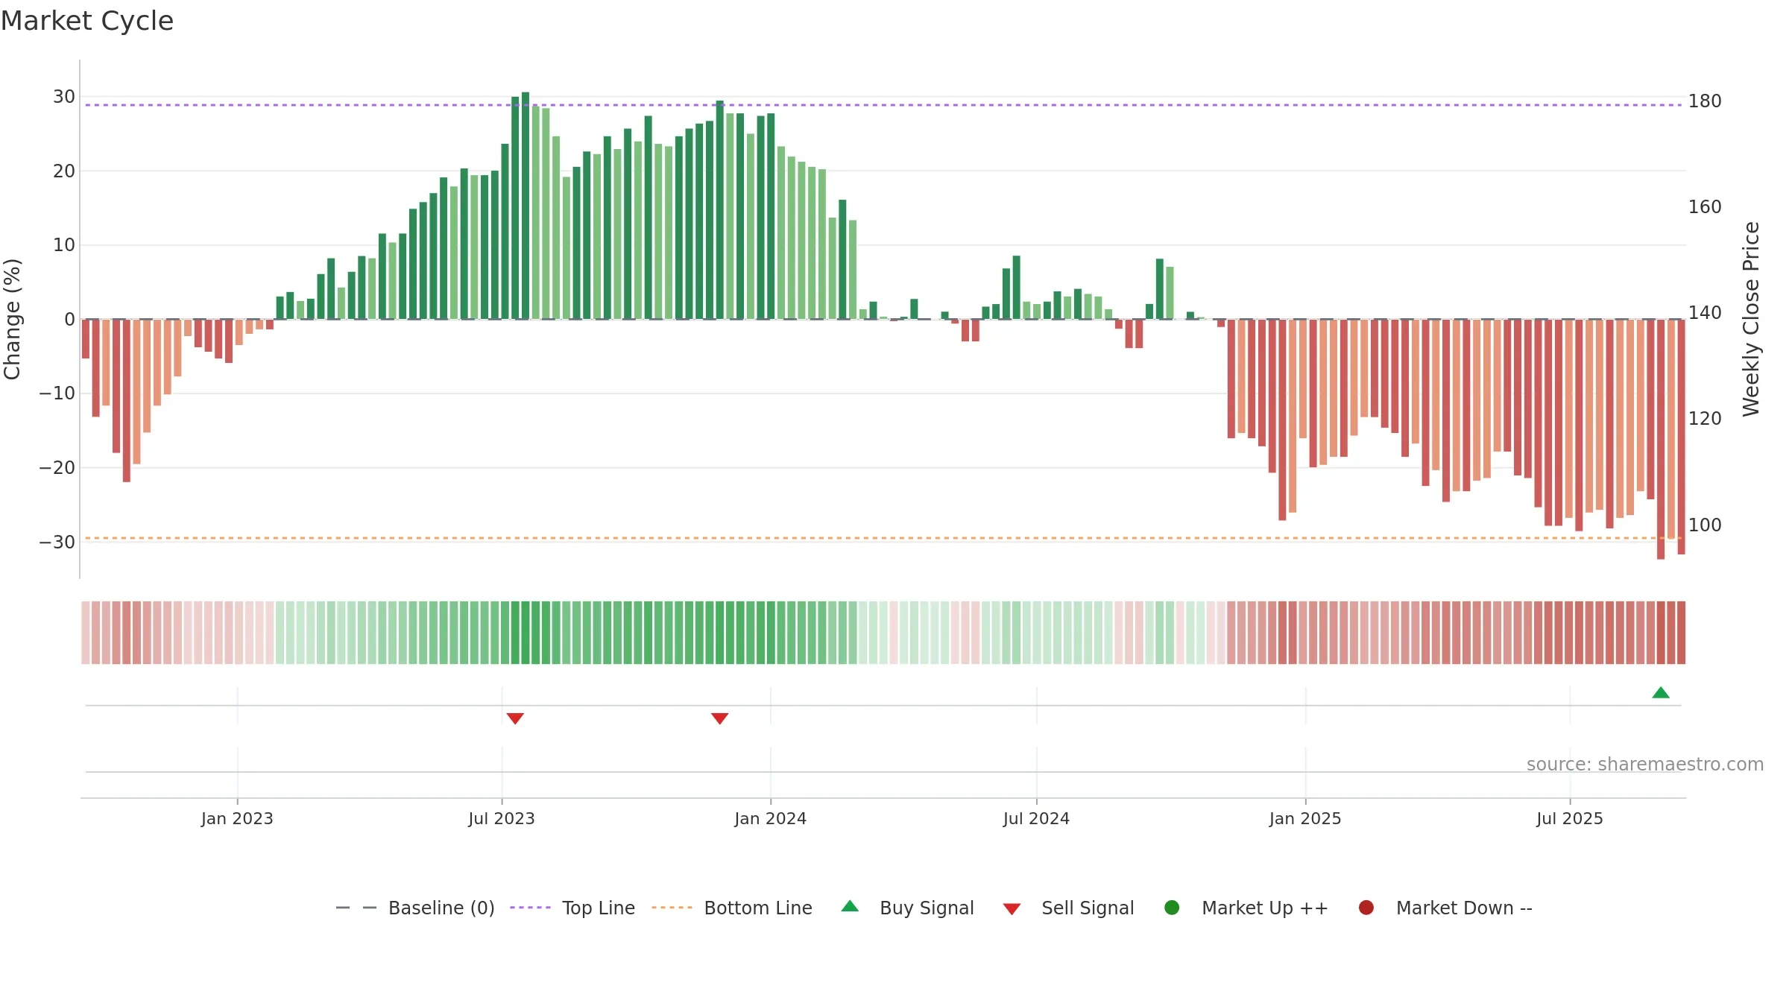Viewport: 1789px width, 1006px height.
Task: Toggle the Top Line legend entry
Action: pos(572,908)
